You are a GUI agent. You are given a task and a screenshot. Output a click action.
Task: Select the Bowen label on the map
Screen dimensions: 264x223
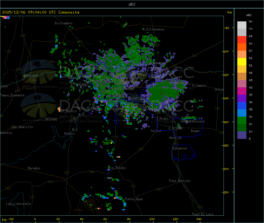coord(195,131)
